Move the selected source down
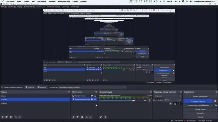Viewport: 218px width, 122px height. tap(91, 117)
